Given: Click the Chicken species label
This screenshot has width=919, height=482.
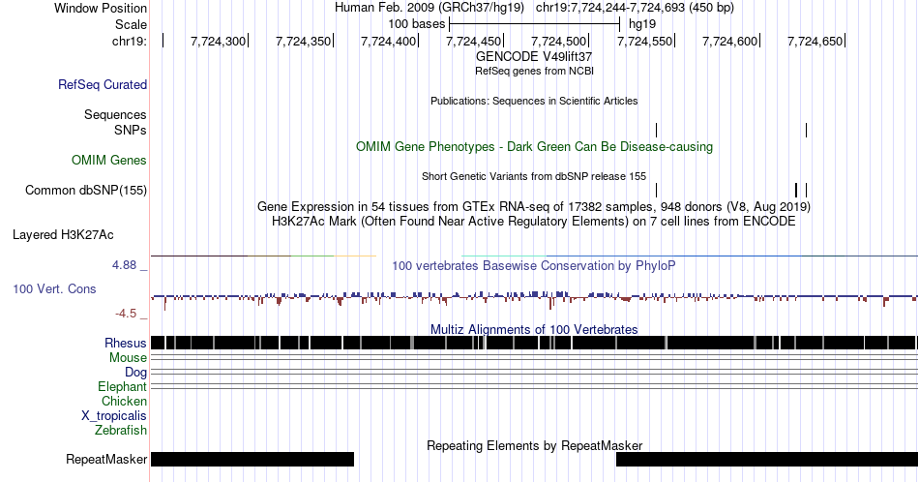Looking at the screenshot, I should click(124, 401).
